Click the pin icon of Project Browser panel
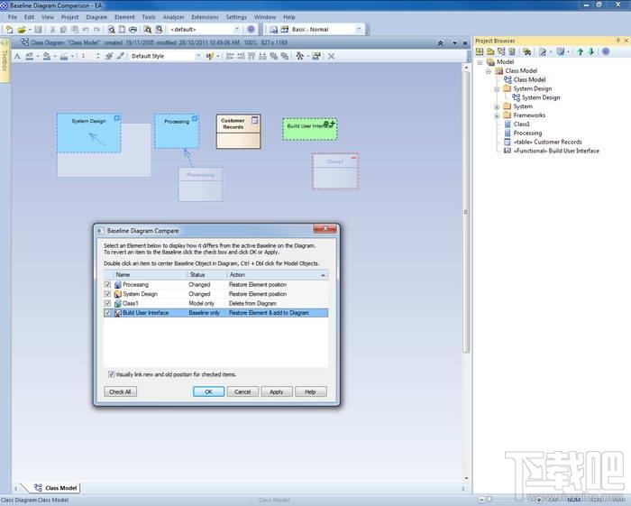The width and height of the screenshot is (631, 506). pos(618,41)
